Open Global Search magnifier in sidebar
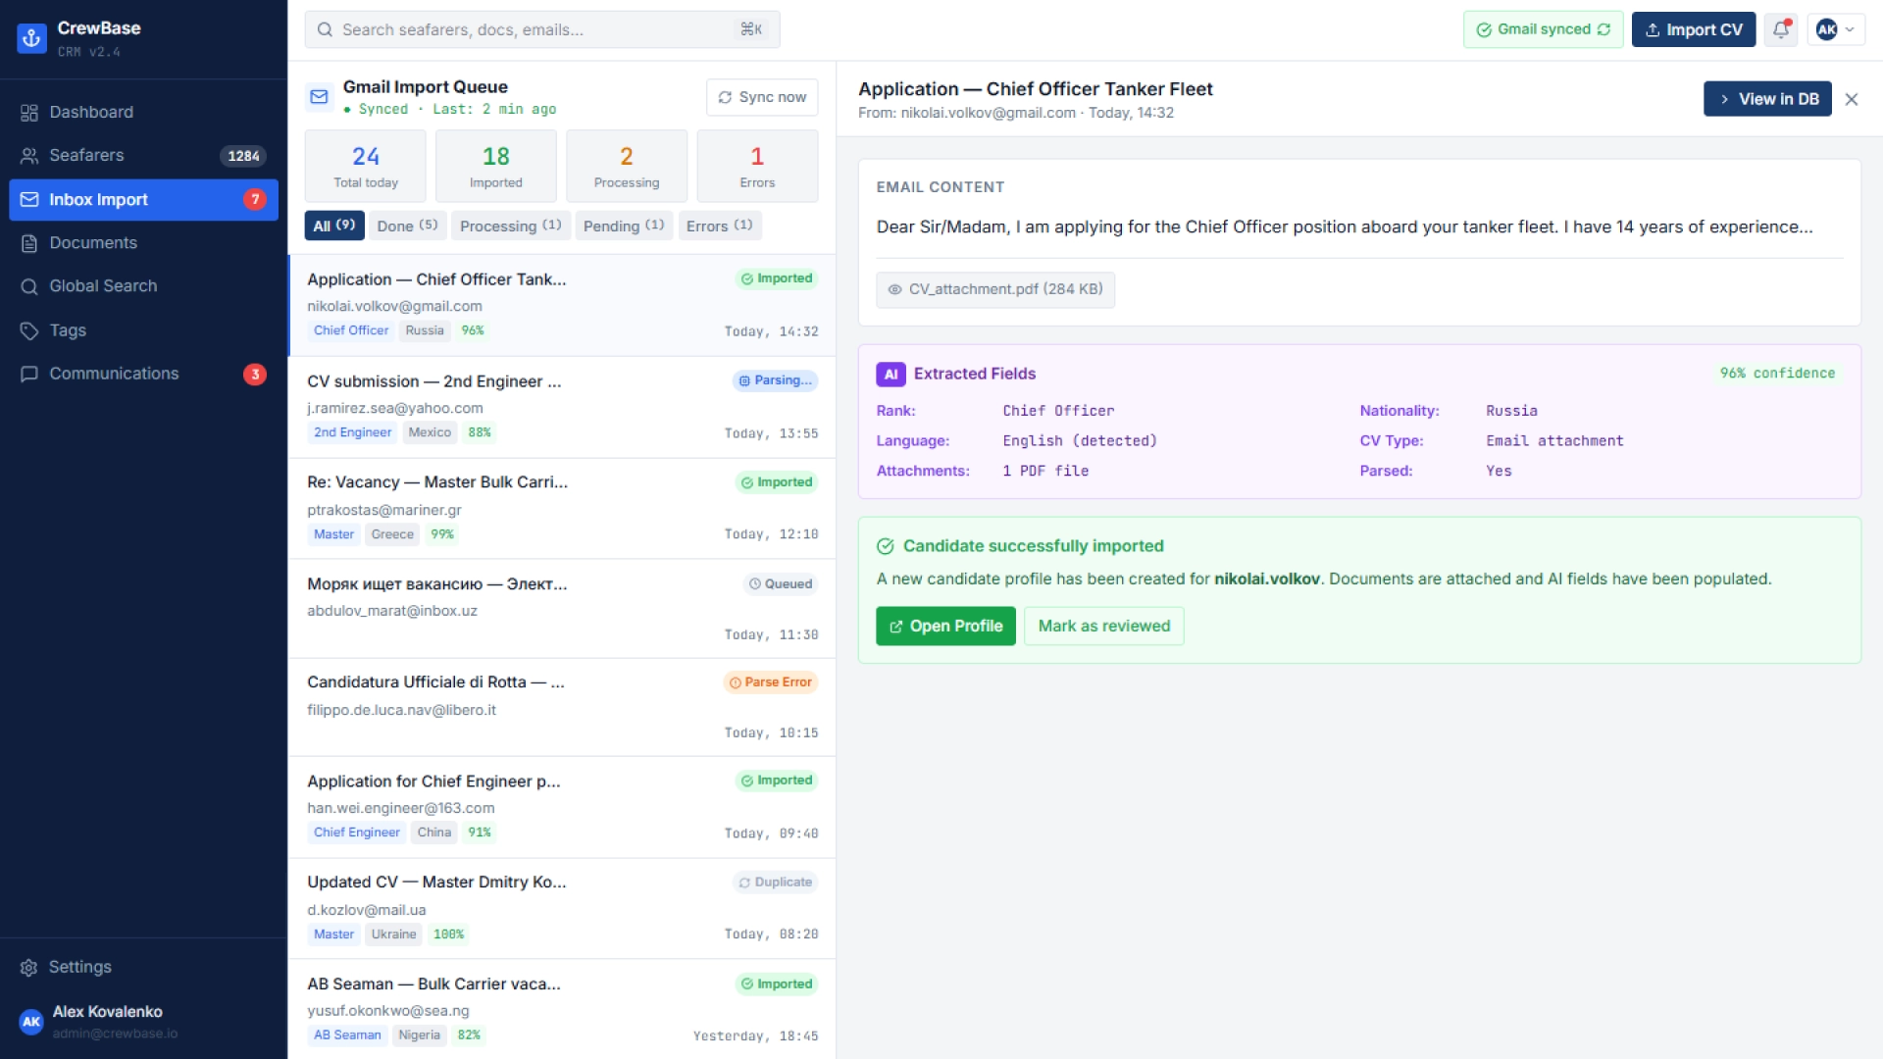This screenshot has height=1059, width=1883. 29,286
